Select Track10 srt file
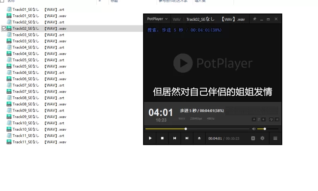The image size is (318, 191). pyautogui.click(x=38, y=123)
